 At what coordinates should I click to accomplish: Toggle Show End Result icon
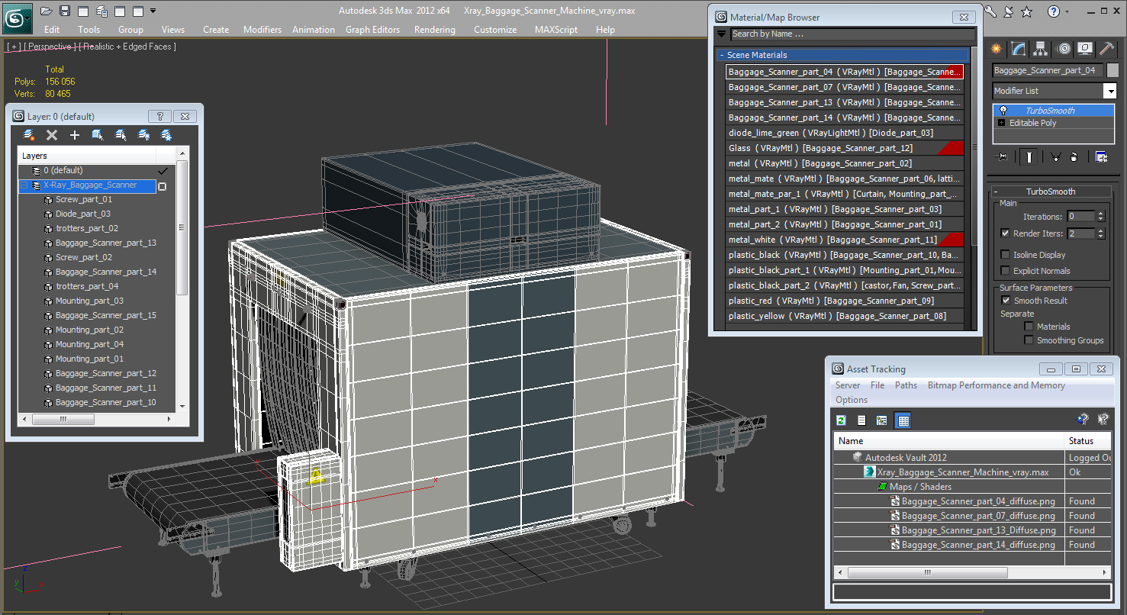pos(1029,156)
